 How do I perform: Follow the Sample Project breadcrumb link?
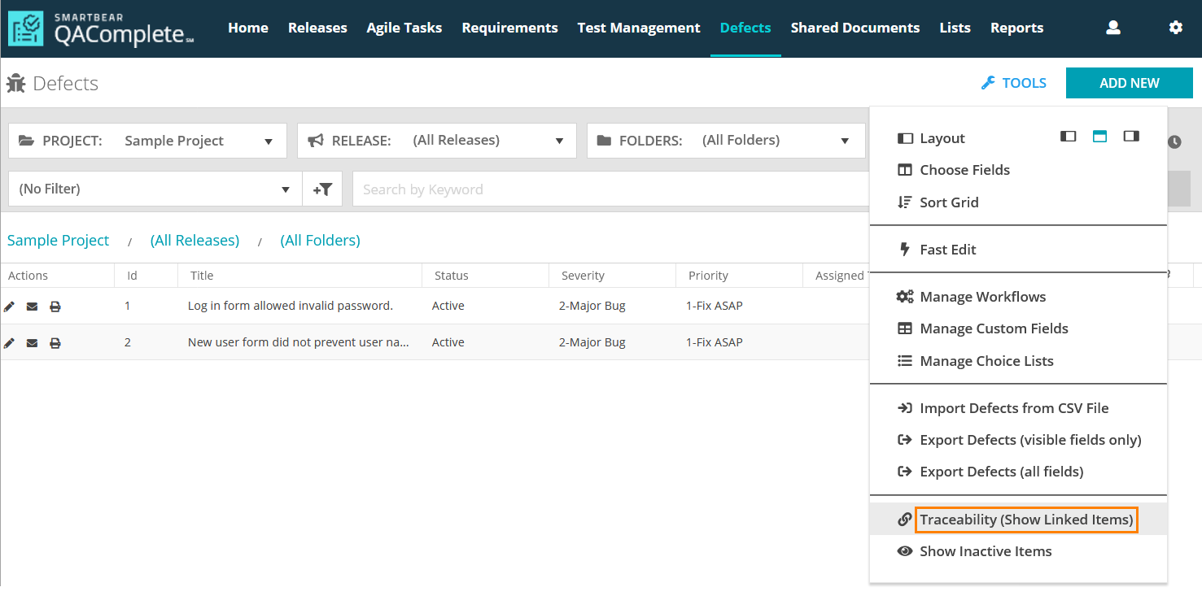[58, 241]
